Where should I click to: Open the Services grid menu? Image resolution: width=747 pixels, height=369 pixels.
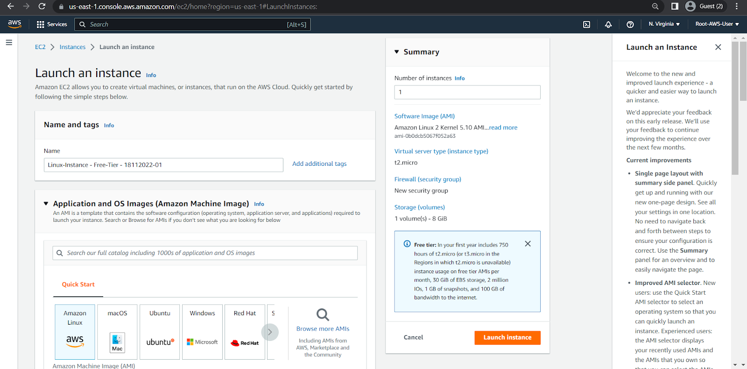tap(52, 24)
